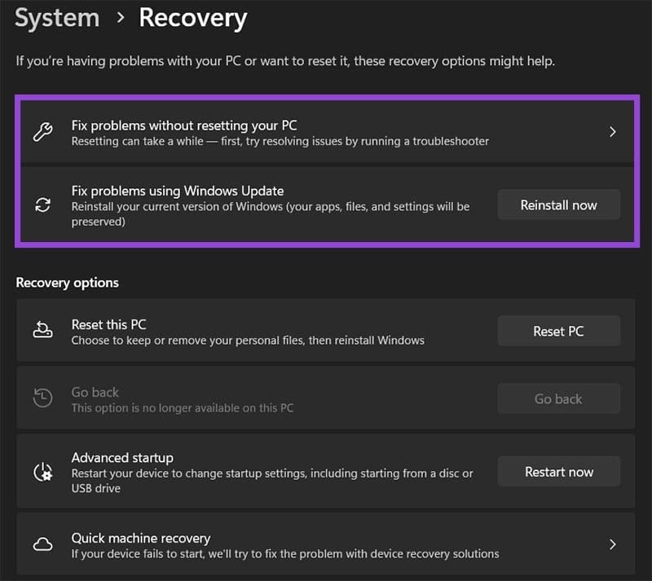Click the intro text about recovery options

pyautogui.click(x=285, y=61)
